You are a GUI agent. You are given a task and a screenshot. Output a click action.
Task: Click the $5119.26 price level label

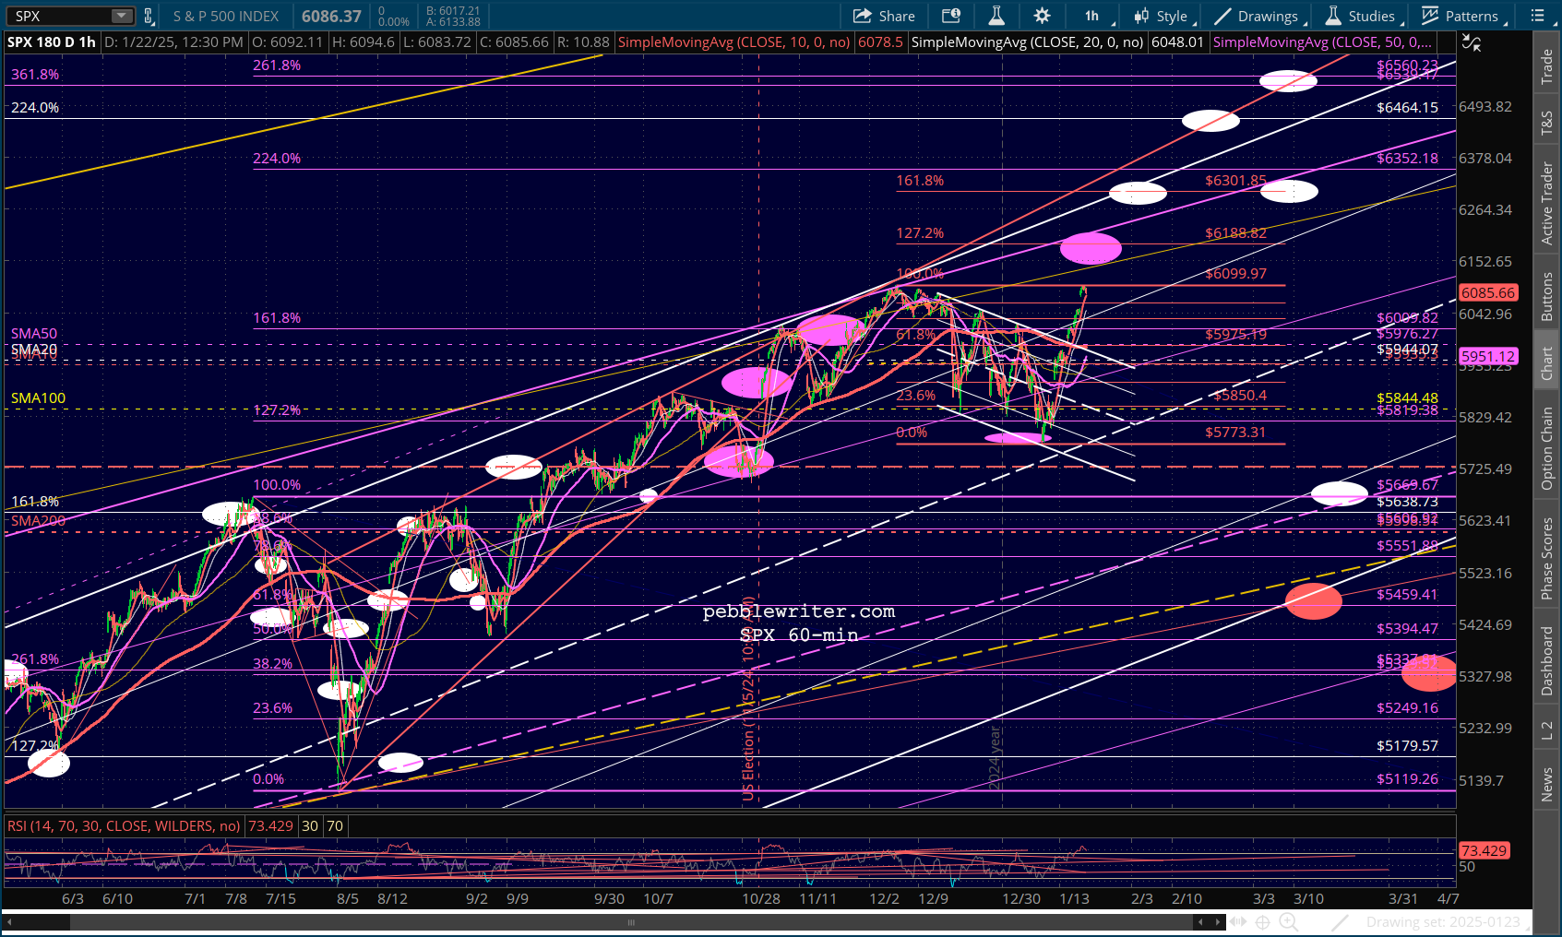[1407, 779]
